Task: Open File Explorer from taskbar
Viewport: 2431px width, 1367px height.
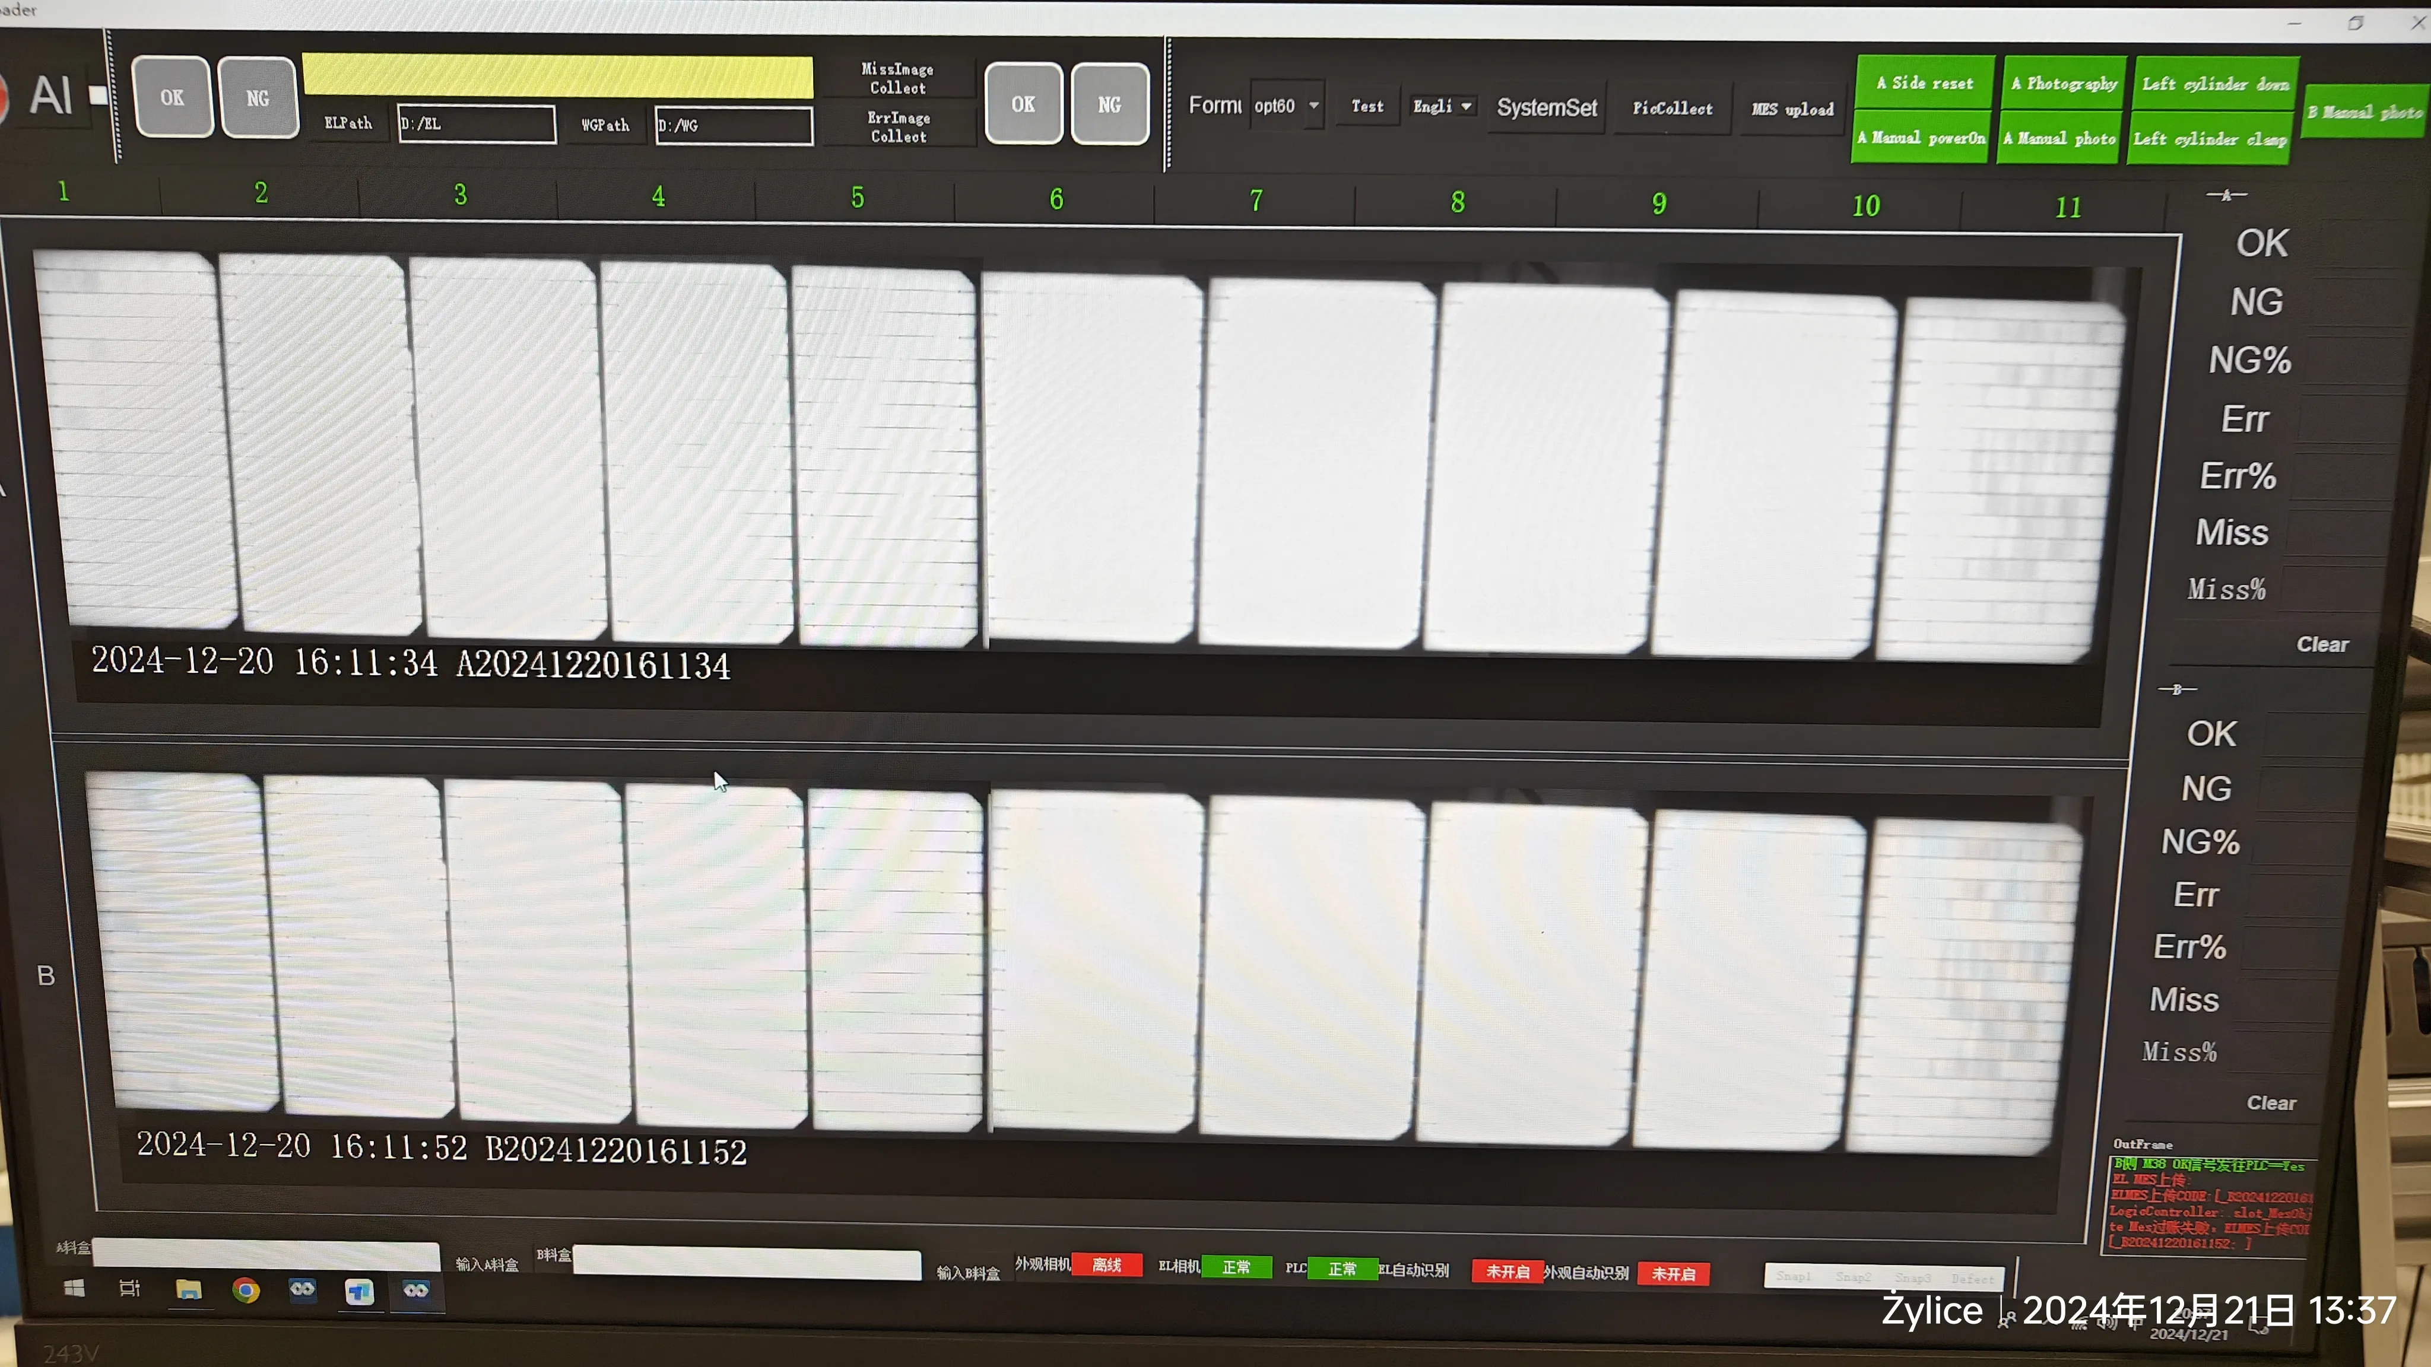Action: coord(189,1290)
